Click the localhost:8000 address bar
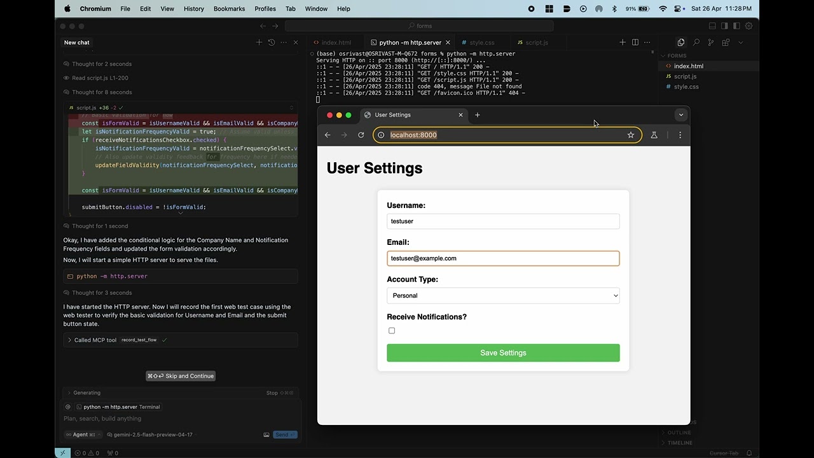Viewport: 814px width, 458px height. point(507,135)
